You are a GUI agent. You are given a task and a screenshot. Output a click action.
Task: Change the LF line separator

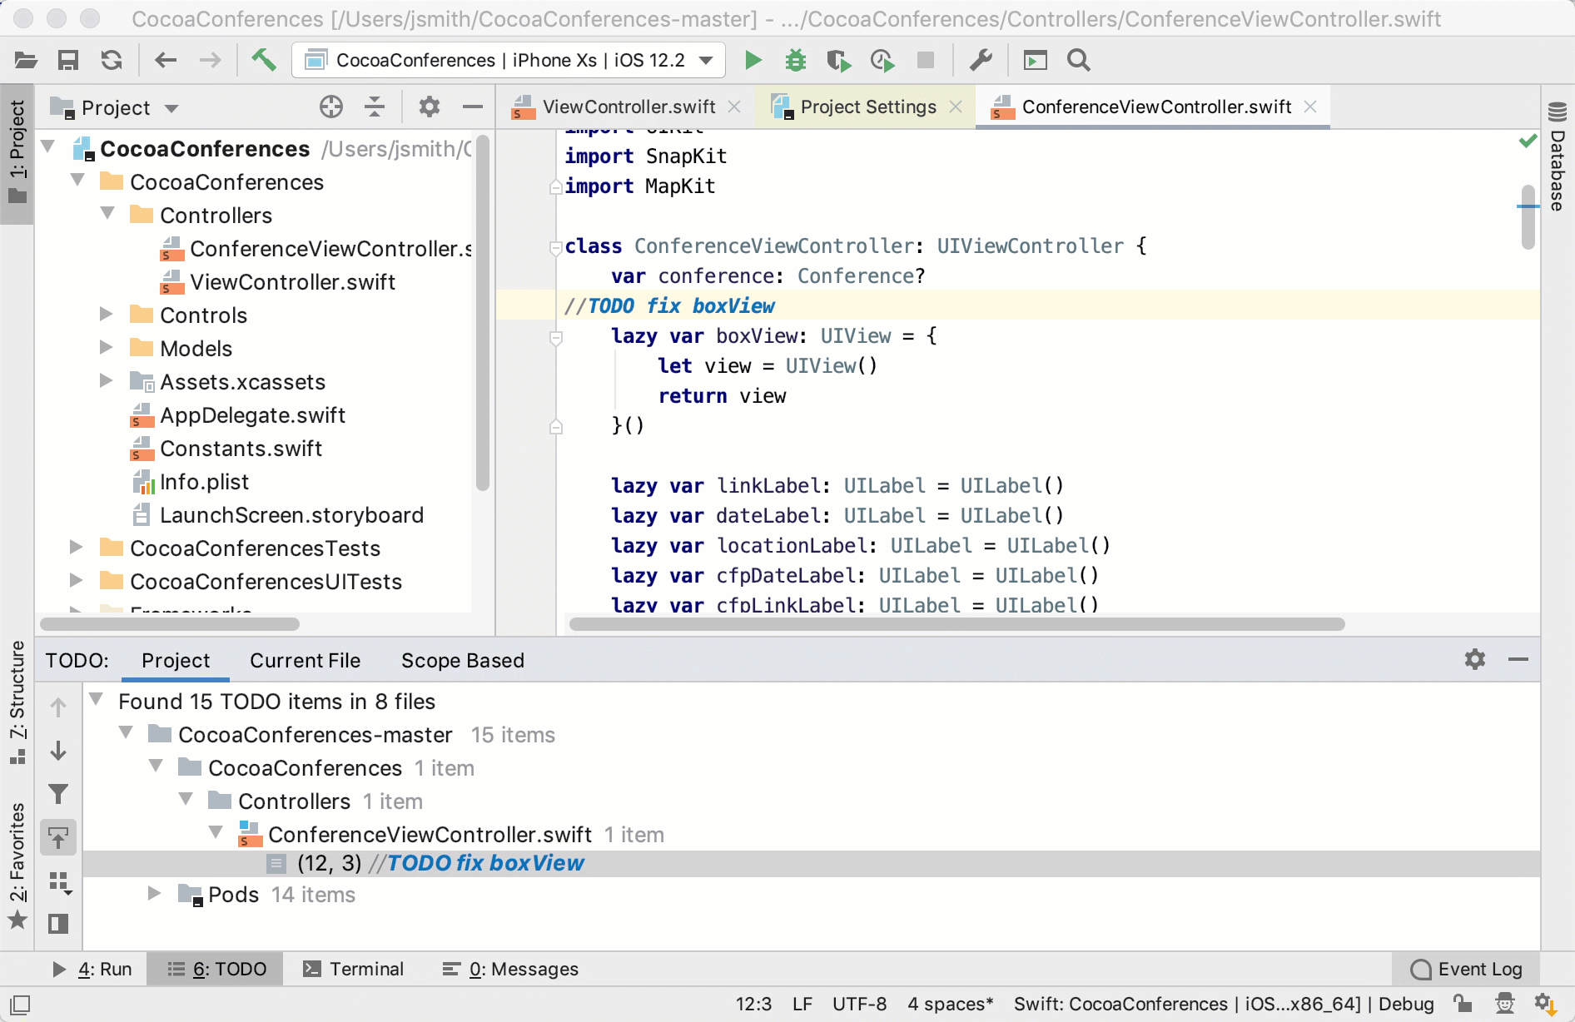pos(802,1004)
